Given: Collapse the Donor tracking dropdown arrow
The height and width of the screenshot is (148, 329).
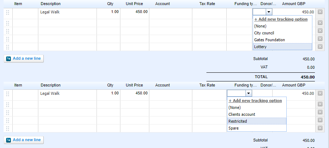Looking at the screenshot, I should [x=268, y=12].
